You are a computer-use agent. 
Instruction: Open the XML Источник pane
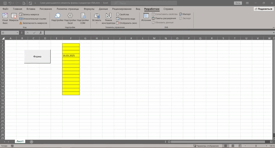(x=146, y=17)
